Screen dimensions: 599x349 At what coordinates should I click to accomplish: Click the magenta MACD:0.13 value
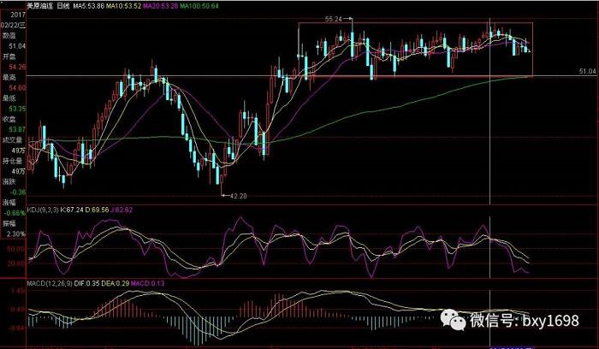[x=147, y=284]
